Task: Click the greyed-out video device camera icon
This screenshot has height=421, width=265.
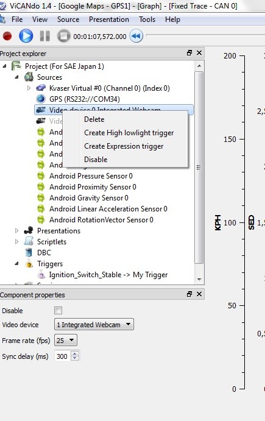Action: [x=41, y=121]
